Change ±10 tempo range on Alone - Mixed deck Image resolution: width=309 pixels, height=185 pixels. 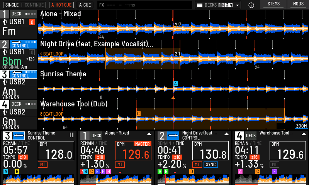100,157
